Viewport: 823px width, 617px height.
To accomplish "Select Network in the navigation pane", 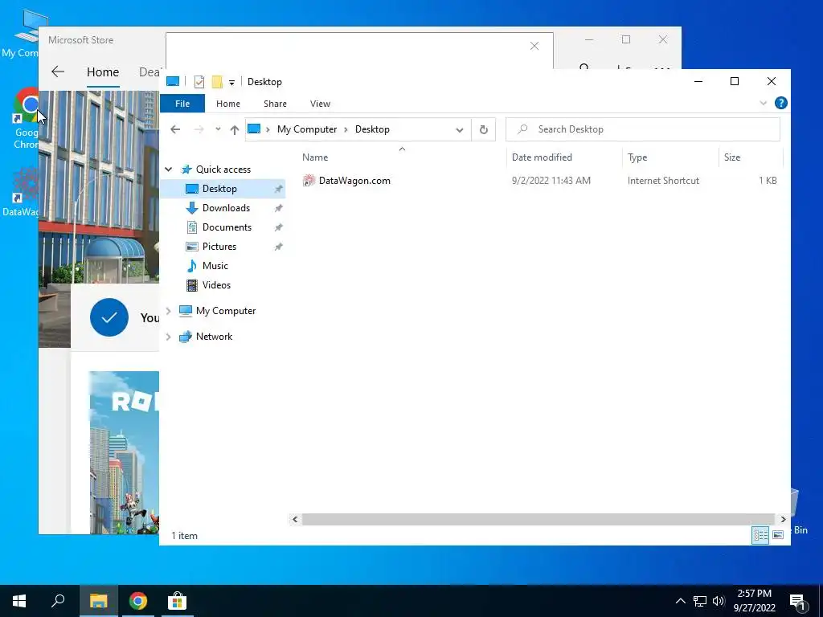I will pyautogui.click(x=214, y=337).
